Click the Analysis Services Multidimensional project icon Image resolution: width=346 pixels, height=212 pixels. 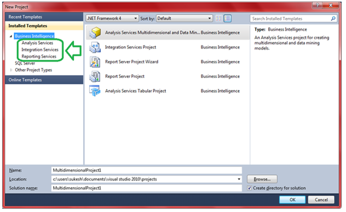pyautogui.click(x=95, y=32)
